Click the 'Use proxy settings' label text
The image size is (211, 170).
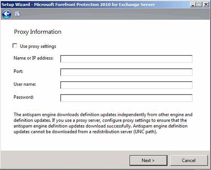[x=38, y=46]
